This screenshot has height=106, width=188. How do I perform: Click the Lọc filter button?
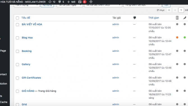[x=166, y=6]
